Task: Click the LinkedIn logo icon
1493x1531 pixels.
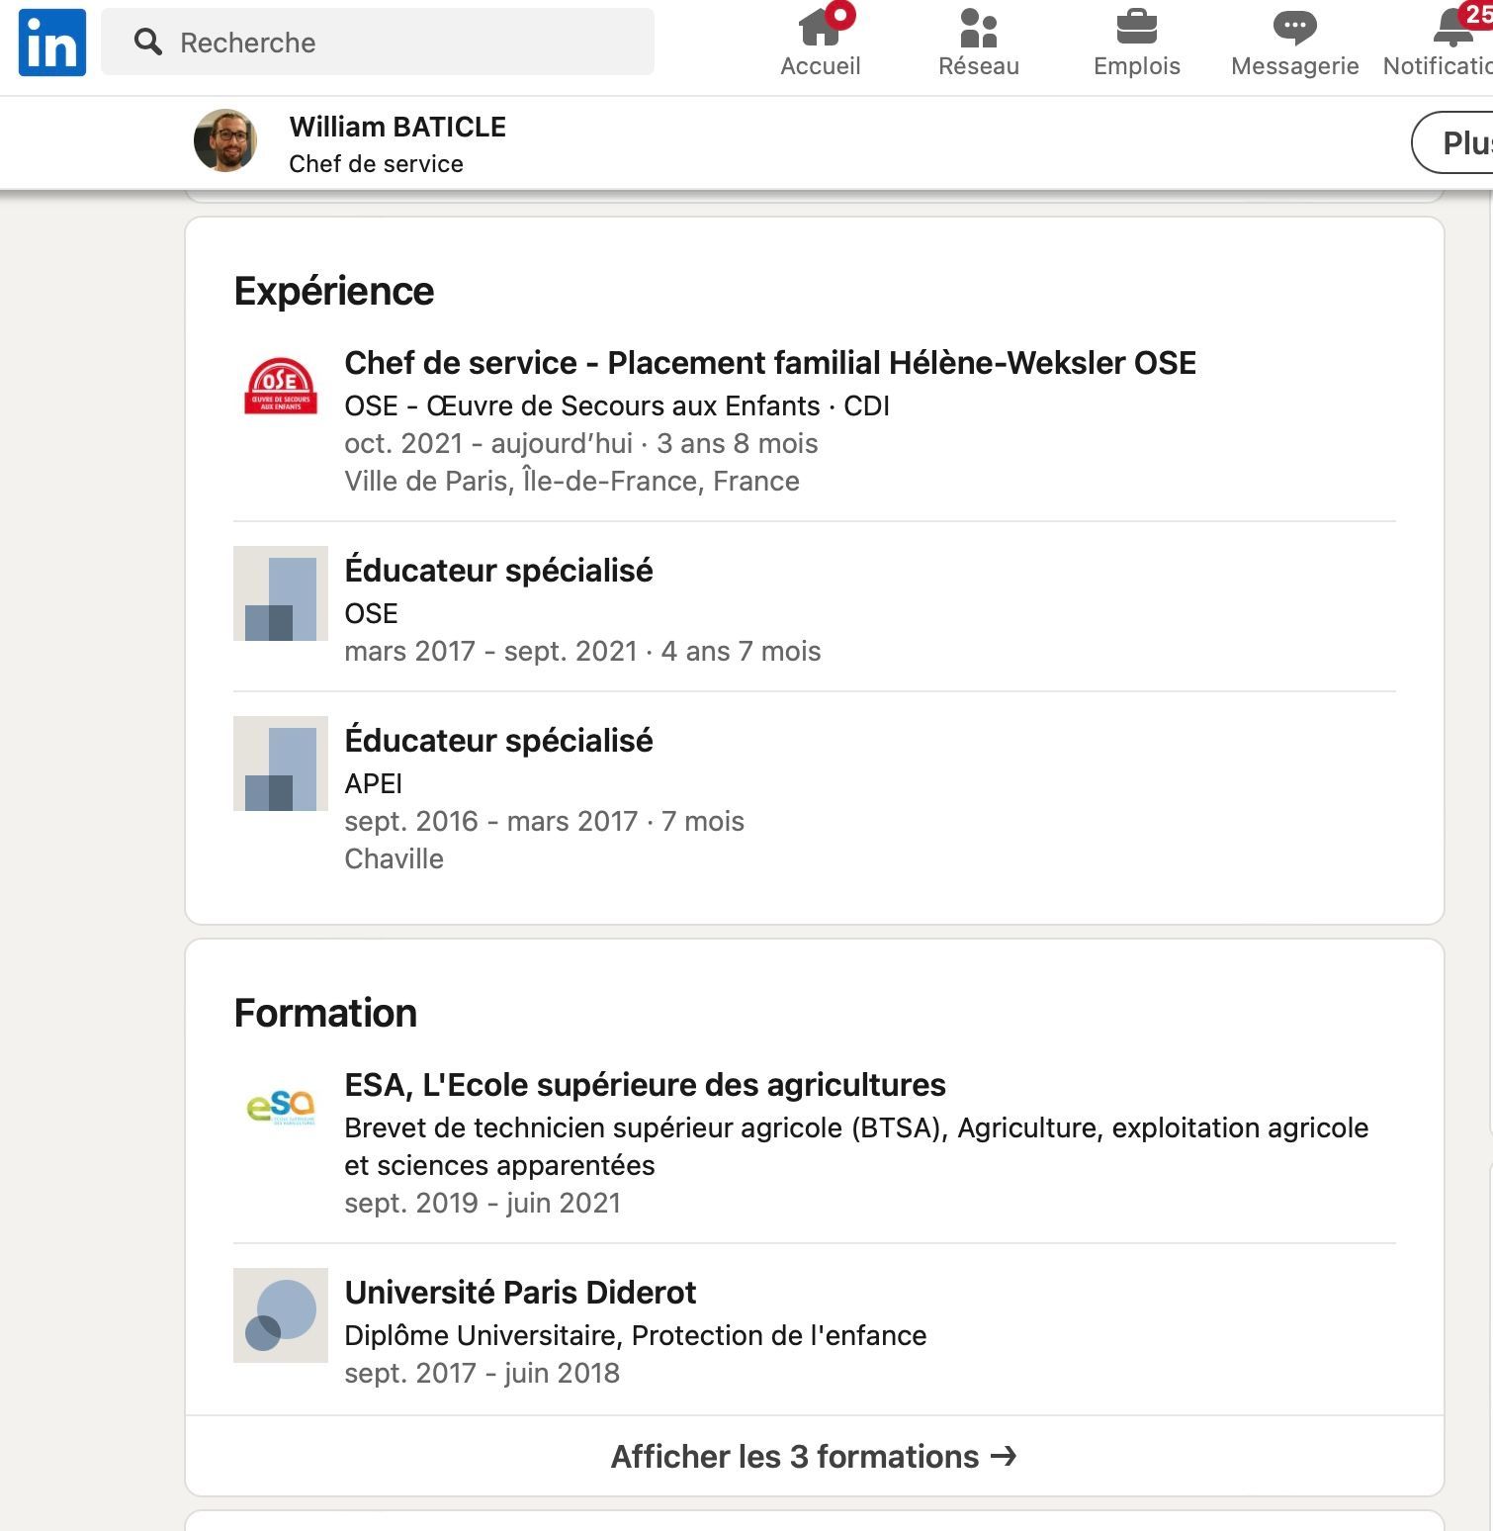Action: point(51,43)
